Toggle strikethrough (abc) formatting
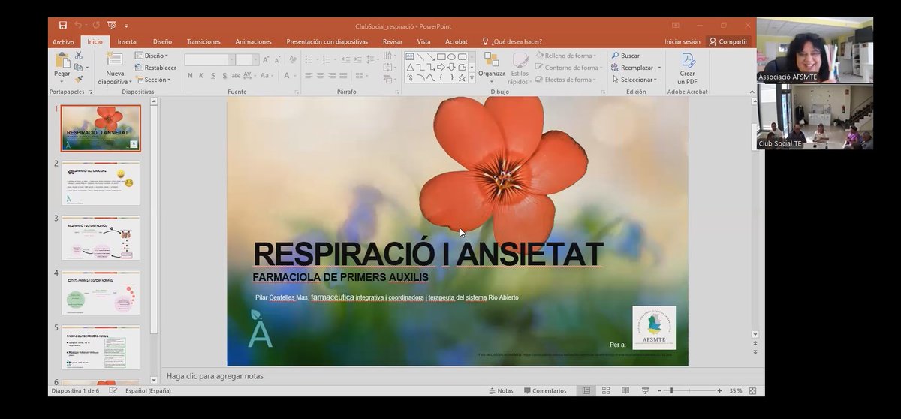This screenshot has height=419, width=901. 236,75
